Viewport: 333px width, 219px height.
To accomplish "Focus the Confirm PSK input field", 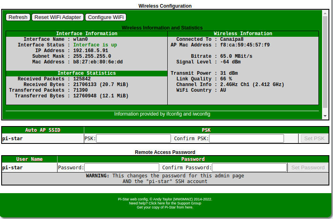I will tap(246, 139).
